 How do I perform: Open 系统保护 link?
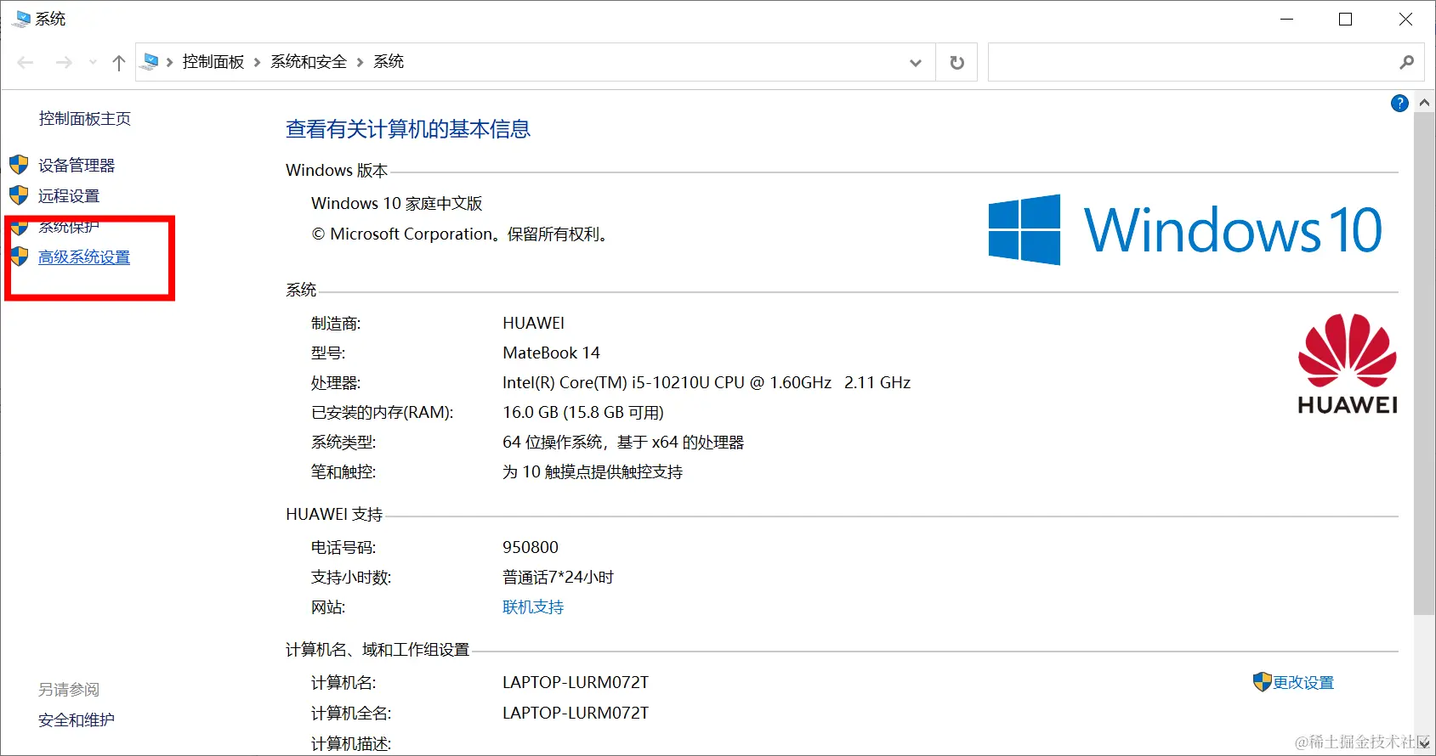[x=69, y=226]
